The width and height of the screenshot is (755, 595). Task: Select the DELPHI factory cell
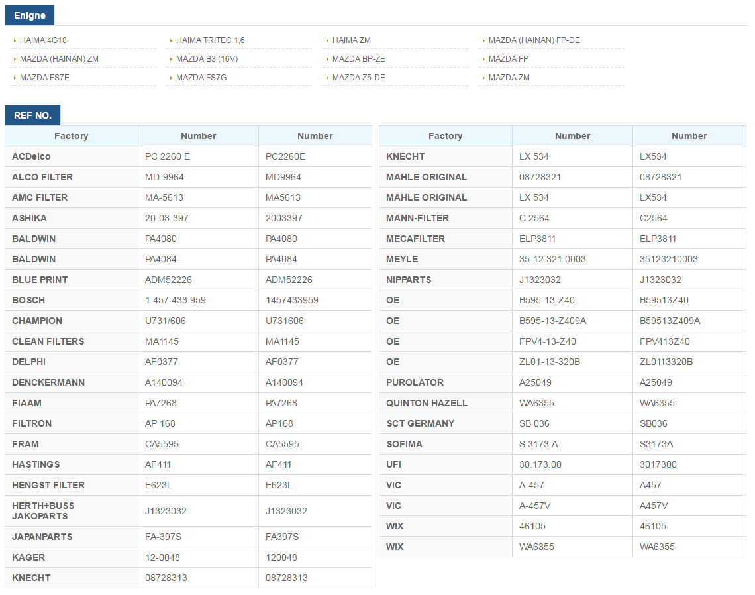pos(72,362)
